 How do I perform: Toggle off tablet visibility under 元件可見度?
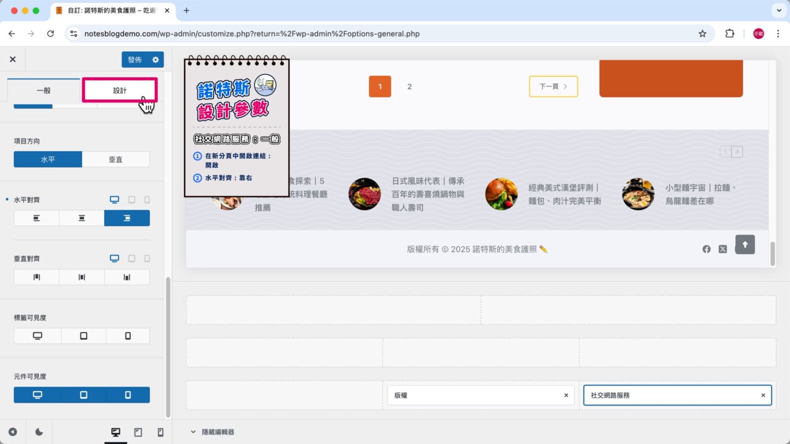point(82,395)
